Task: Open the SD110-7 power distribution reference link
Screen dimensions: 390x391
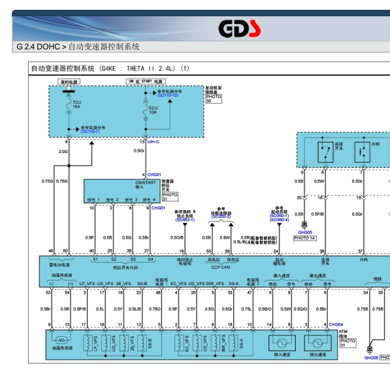Action: click(x=90, y=131)
